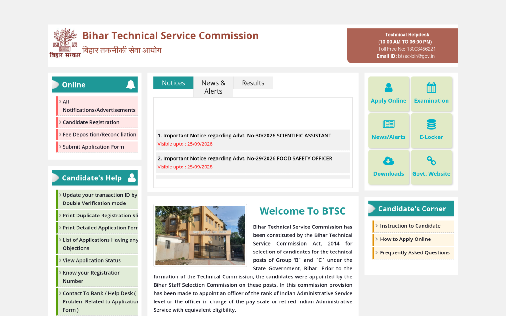Switch to the Notices tab
The width and height of the screenshot is (506, 316).
pyautogui.click(x=173, y=83)
